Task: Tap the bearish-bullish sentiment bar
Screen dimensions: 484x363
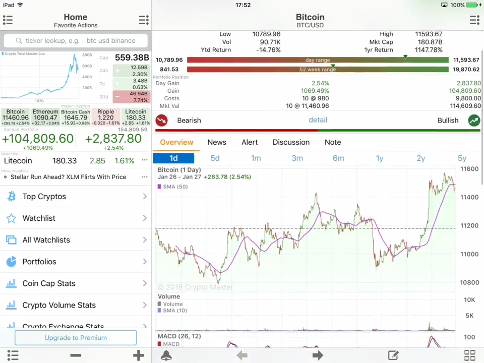Action: coord(318,131)
